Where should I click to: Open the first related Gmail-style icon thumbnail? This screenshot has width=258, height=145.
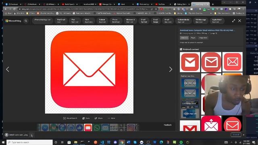click(190, 62)
